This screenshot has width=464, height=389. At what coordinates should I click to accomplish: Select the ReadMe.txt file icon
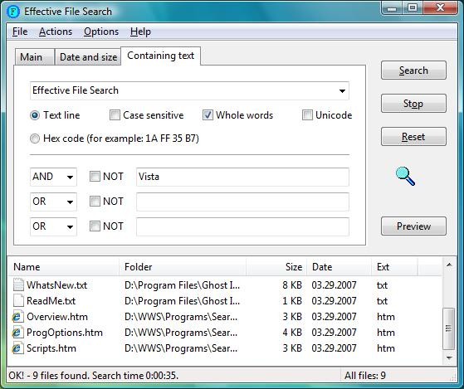18,300
